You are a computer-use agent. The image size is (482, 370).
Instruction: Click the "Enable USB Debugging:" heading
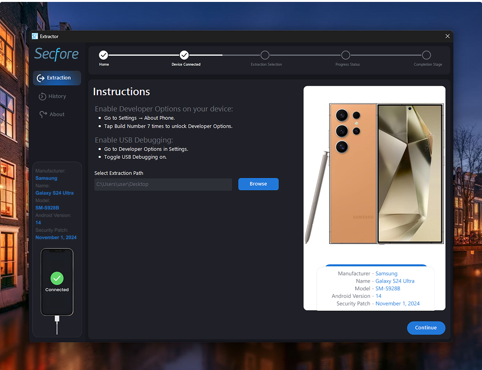[134, 140]
